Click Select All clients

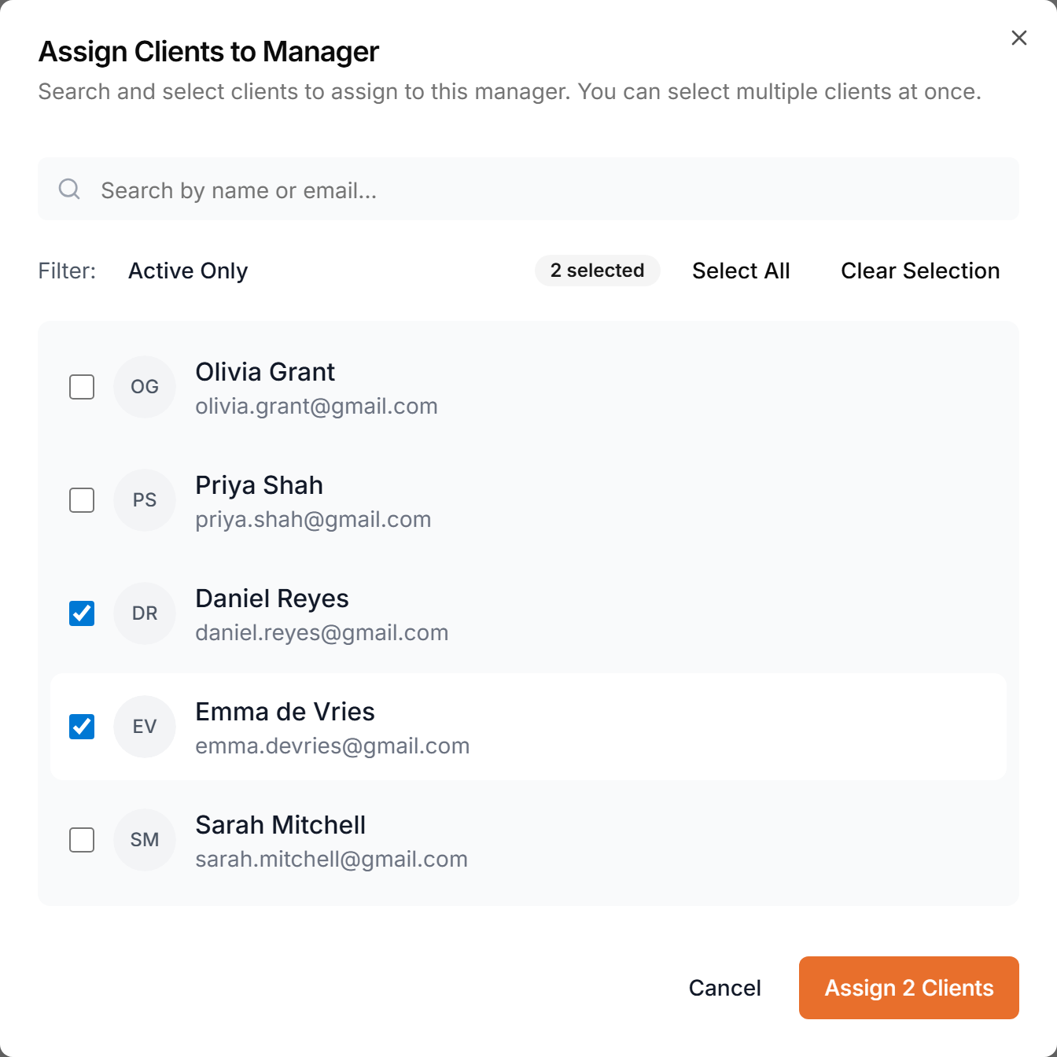(x=741, y=271)
